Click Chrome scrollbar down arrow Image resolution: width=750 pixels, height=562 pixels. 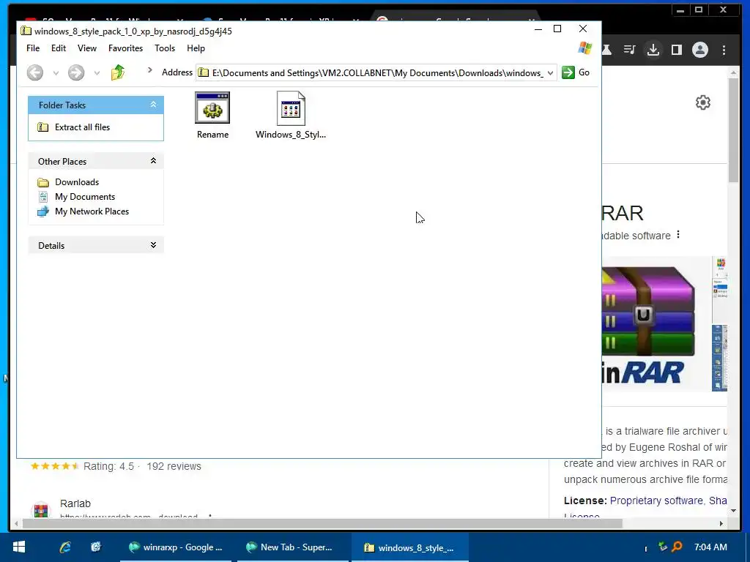coord(734,510)
